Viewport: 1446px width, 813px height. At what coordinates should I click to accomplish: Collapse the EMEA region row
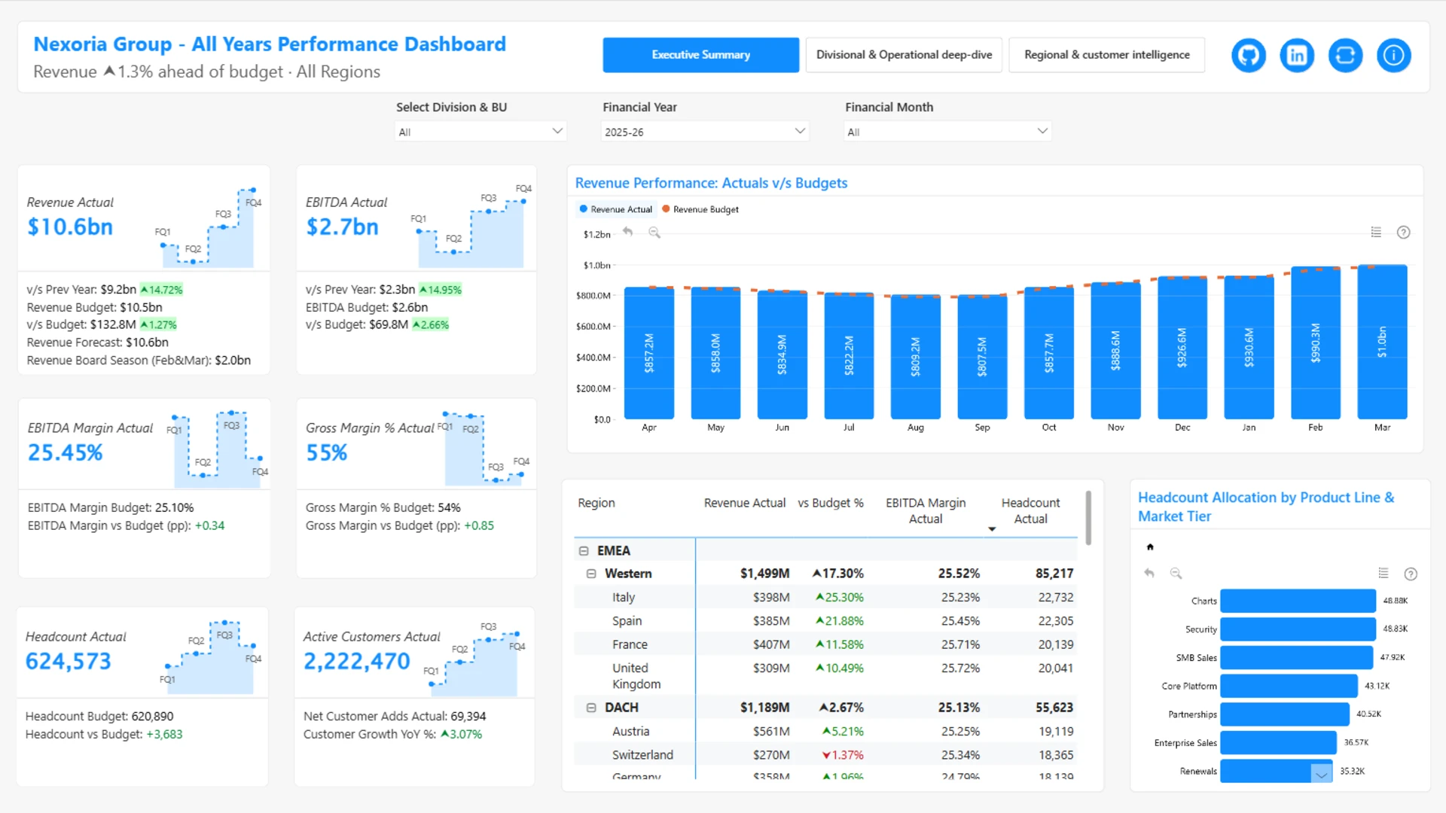(x=584, y=551)
